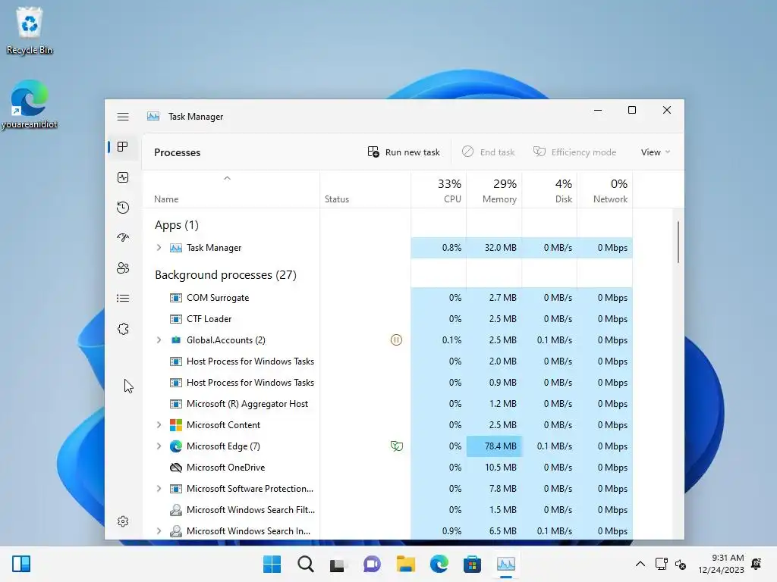
Task: Sort processes by Disk column
Action: point(549,189)
